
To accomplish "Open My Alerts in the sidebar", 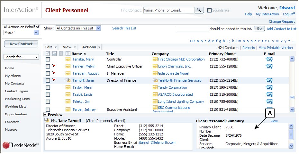I will [x=13, y=76].
